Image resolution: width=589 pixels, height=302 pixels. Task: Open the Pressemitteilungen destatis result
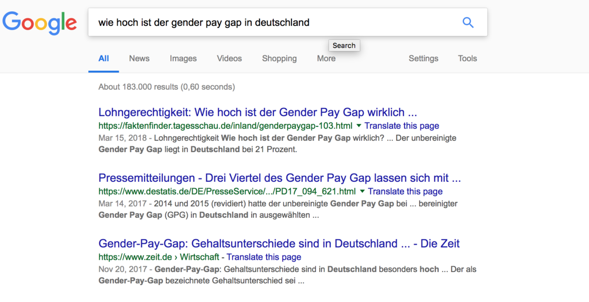(x=280, y=177)
